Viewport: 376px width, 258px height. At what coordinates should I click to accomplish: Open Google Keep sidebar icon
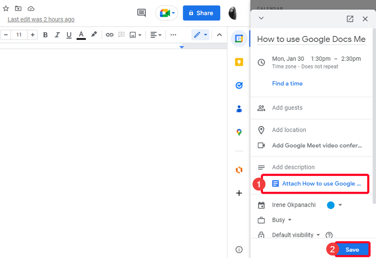pyautogui.click(x=239, y=62)
